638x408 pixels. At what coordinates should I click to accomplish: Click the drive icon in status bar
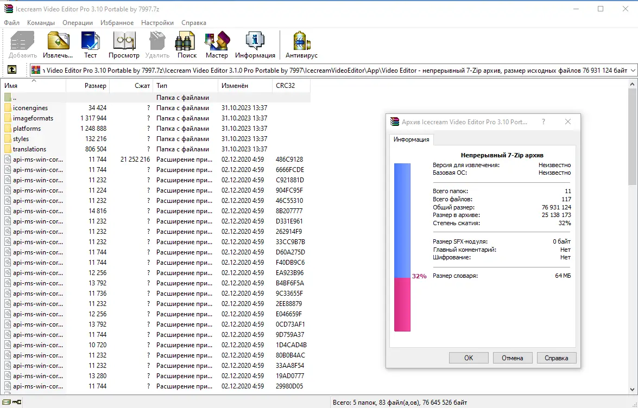click(x=7, y=403)
